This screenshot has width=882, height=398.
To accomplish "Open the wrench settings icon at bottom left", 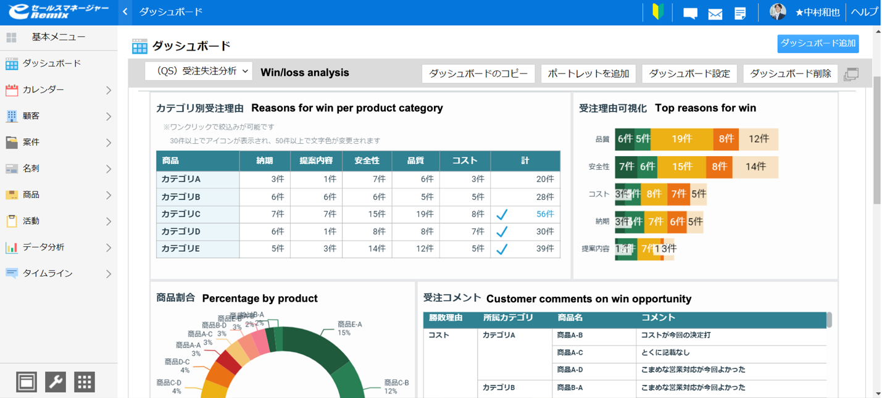I will [55, 381].
